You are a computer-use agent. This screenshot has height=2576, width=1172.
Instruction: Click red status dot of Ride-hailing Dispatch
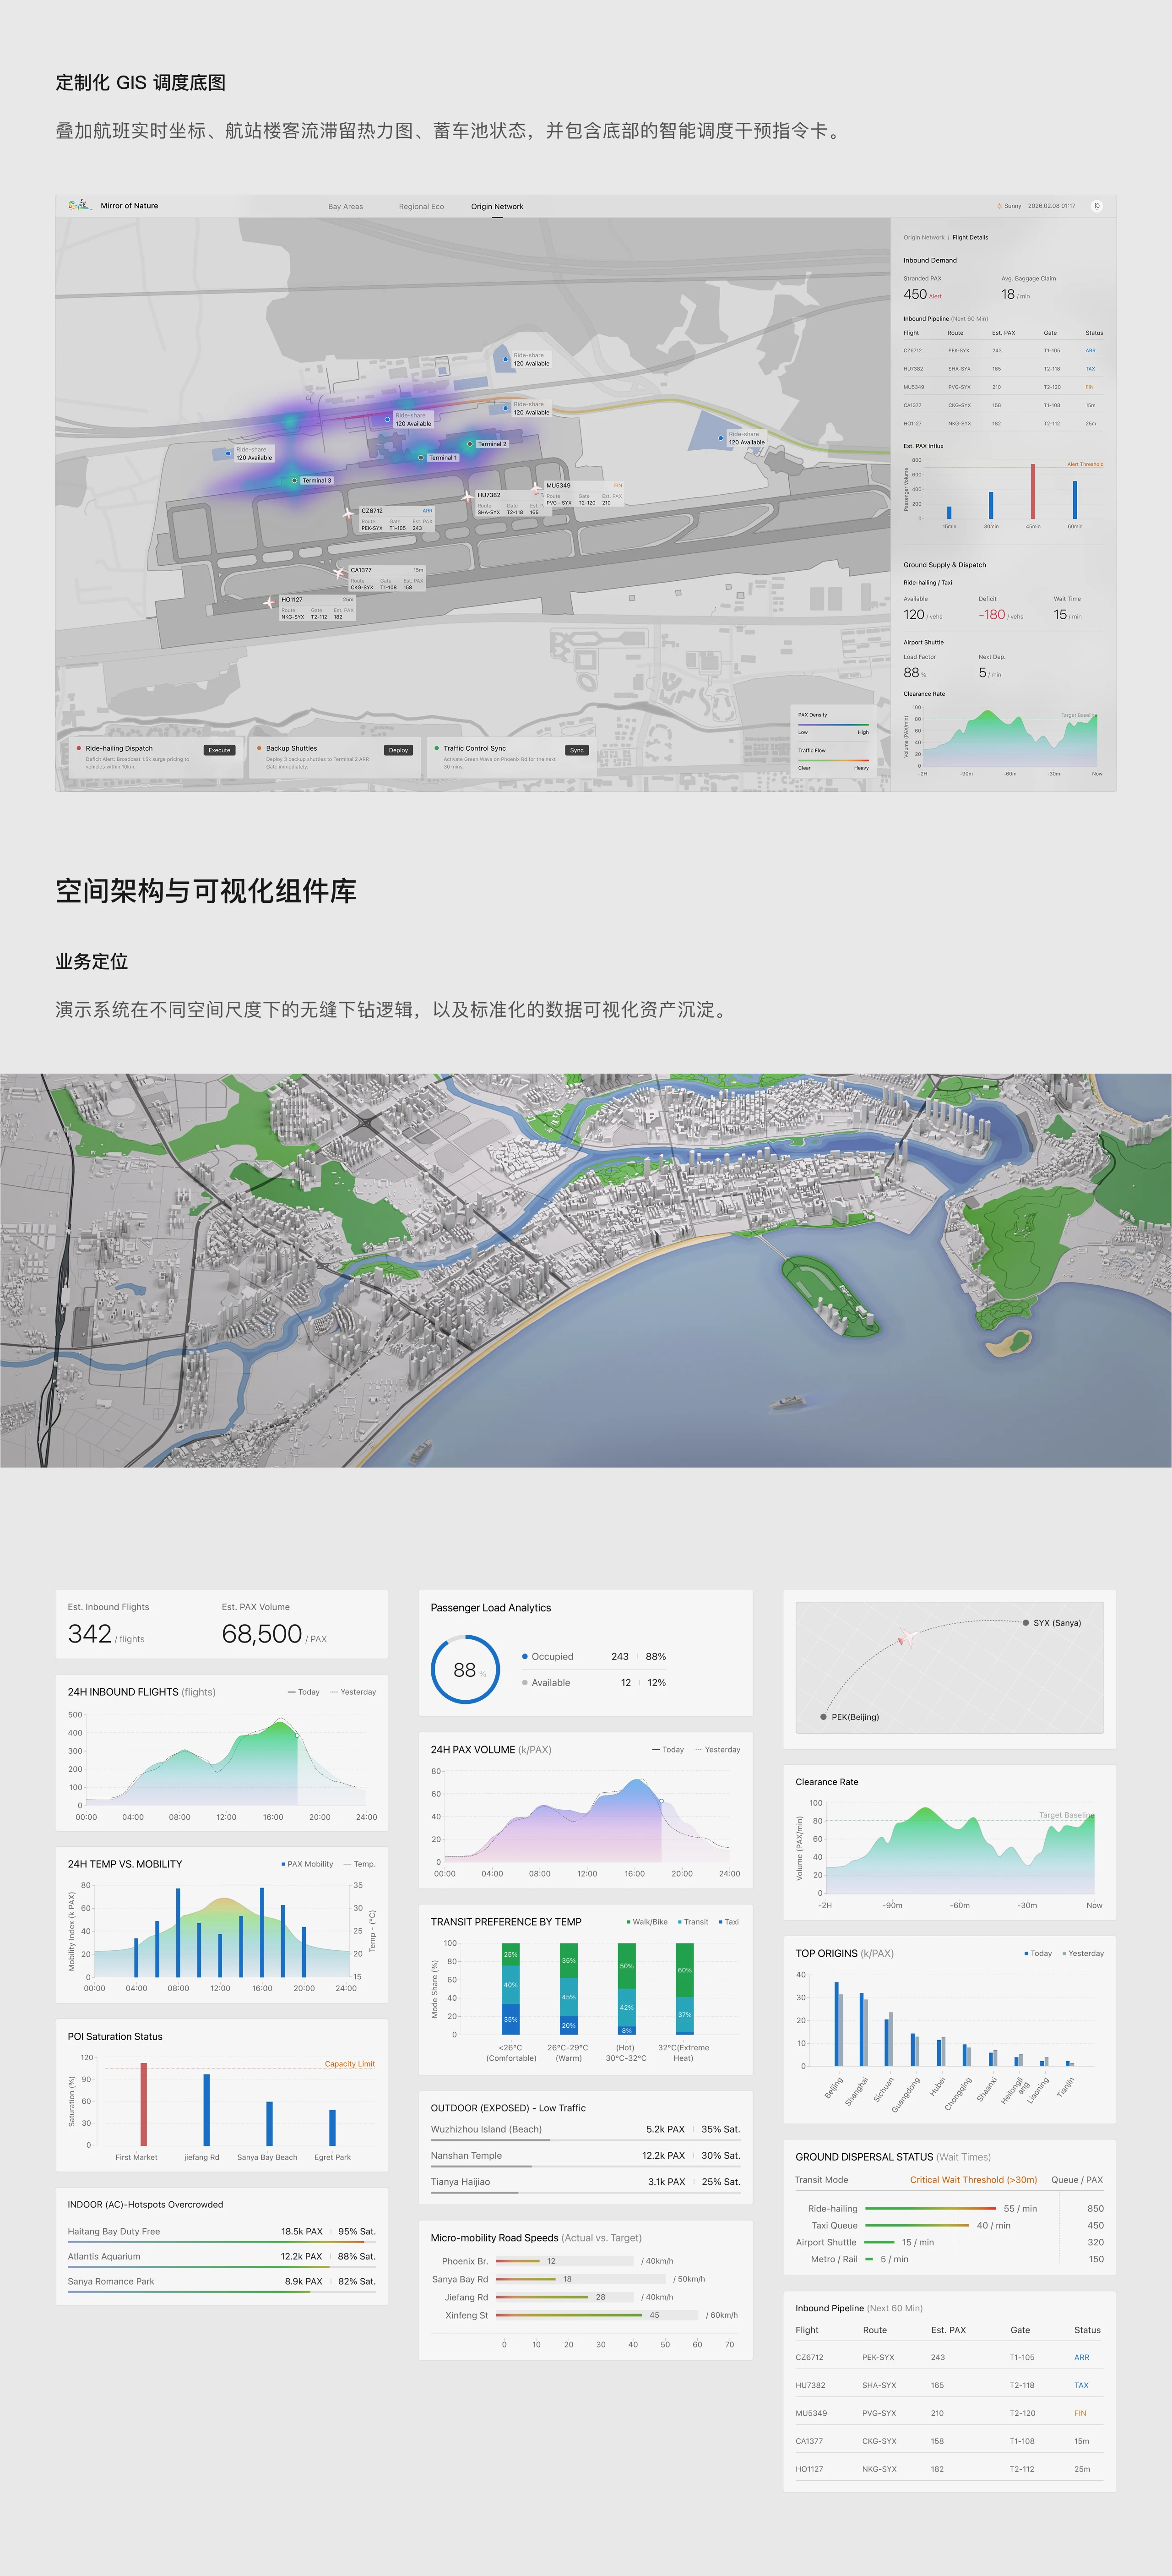78,748
